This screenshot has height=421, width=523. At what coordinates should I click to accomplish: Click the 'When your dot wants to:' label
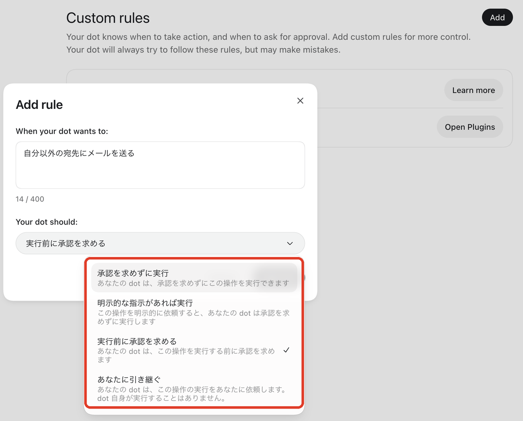62,131
